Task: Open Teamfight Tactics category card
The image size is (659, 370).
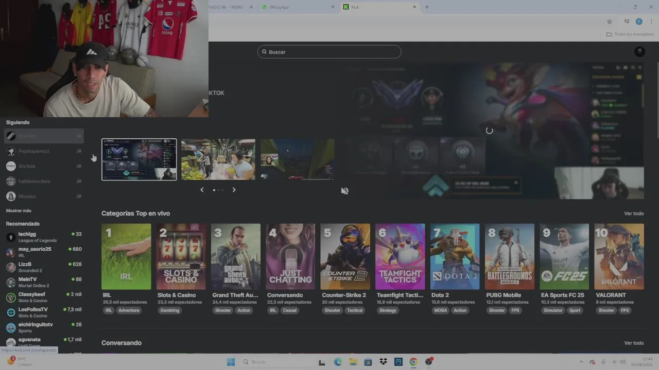Action: 400,256
